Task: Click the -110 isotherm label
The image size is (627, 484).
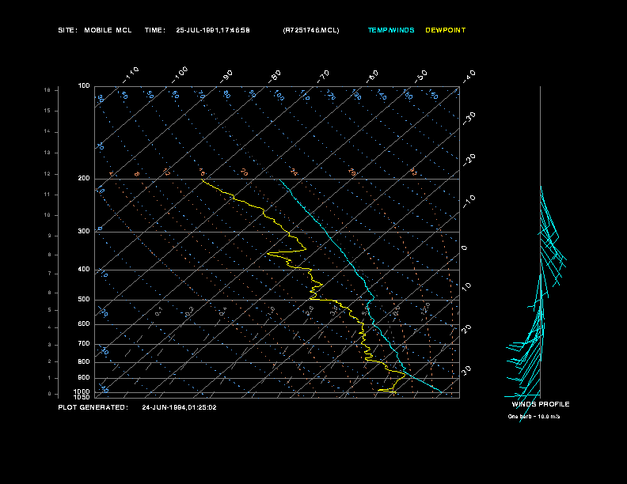Action: coord(131,74)
